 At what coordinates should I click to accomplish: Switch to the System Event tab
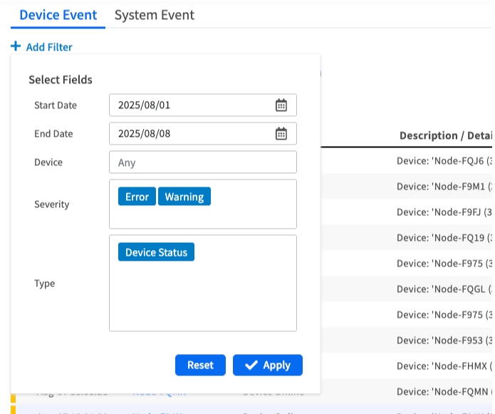click(154, 15)
